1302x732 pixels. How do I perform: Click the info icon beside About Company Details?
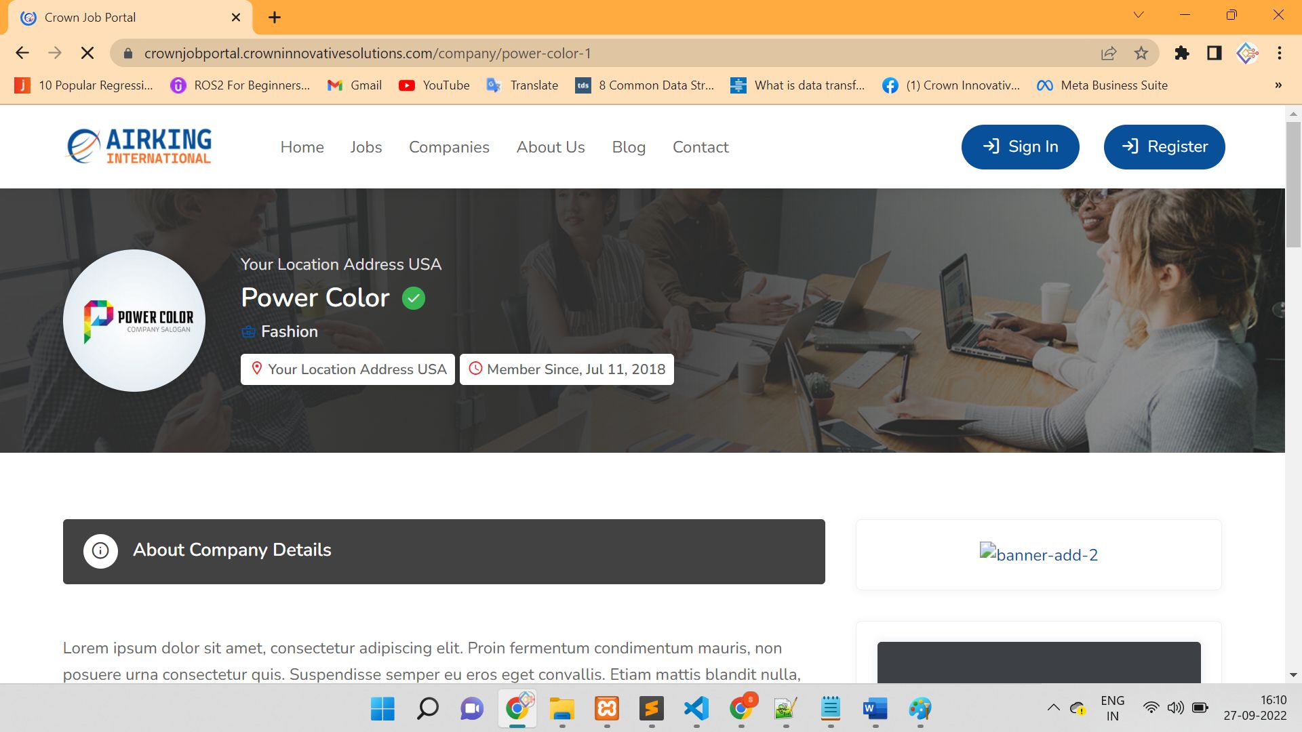100,551
